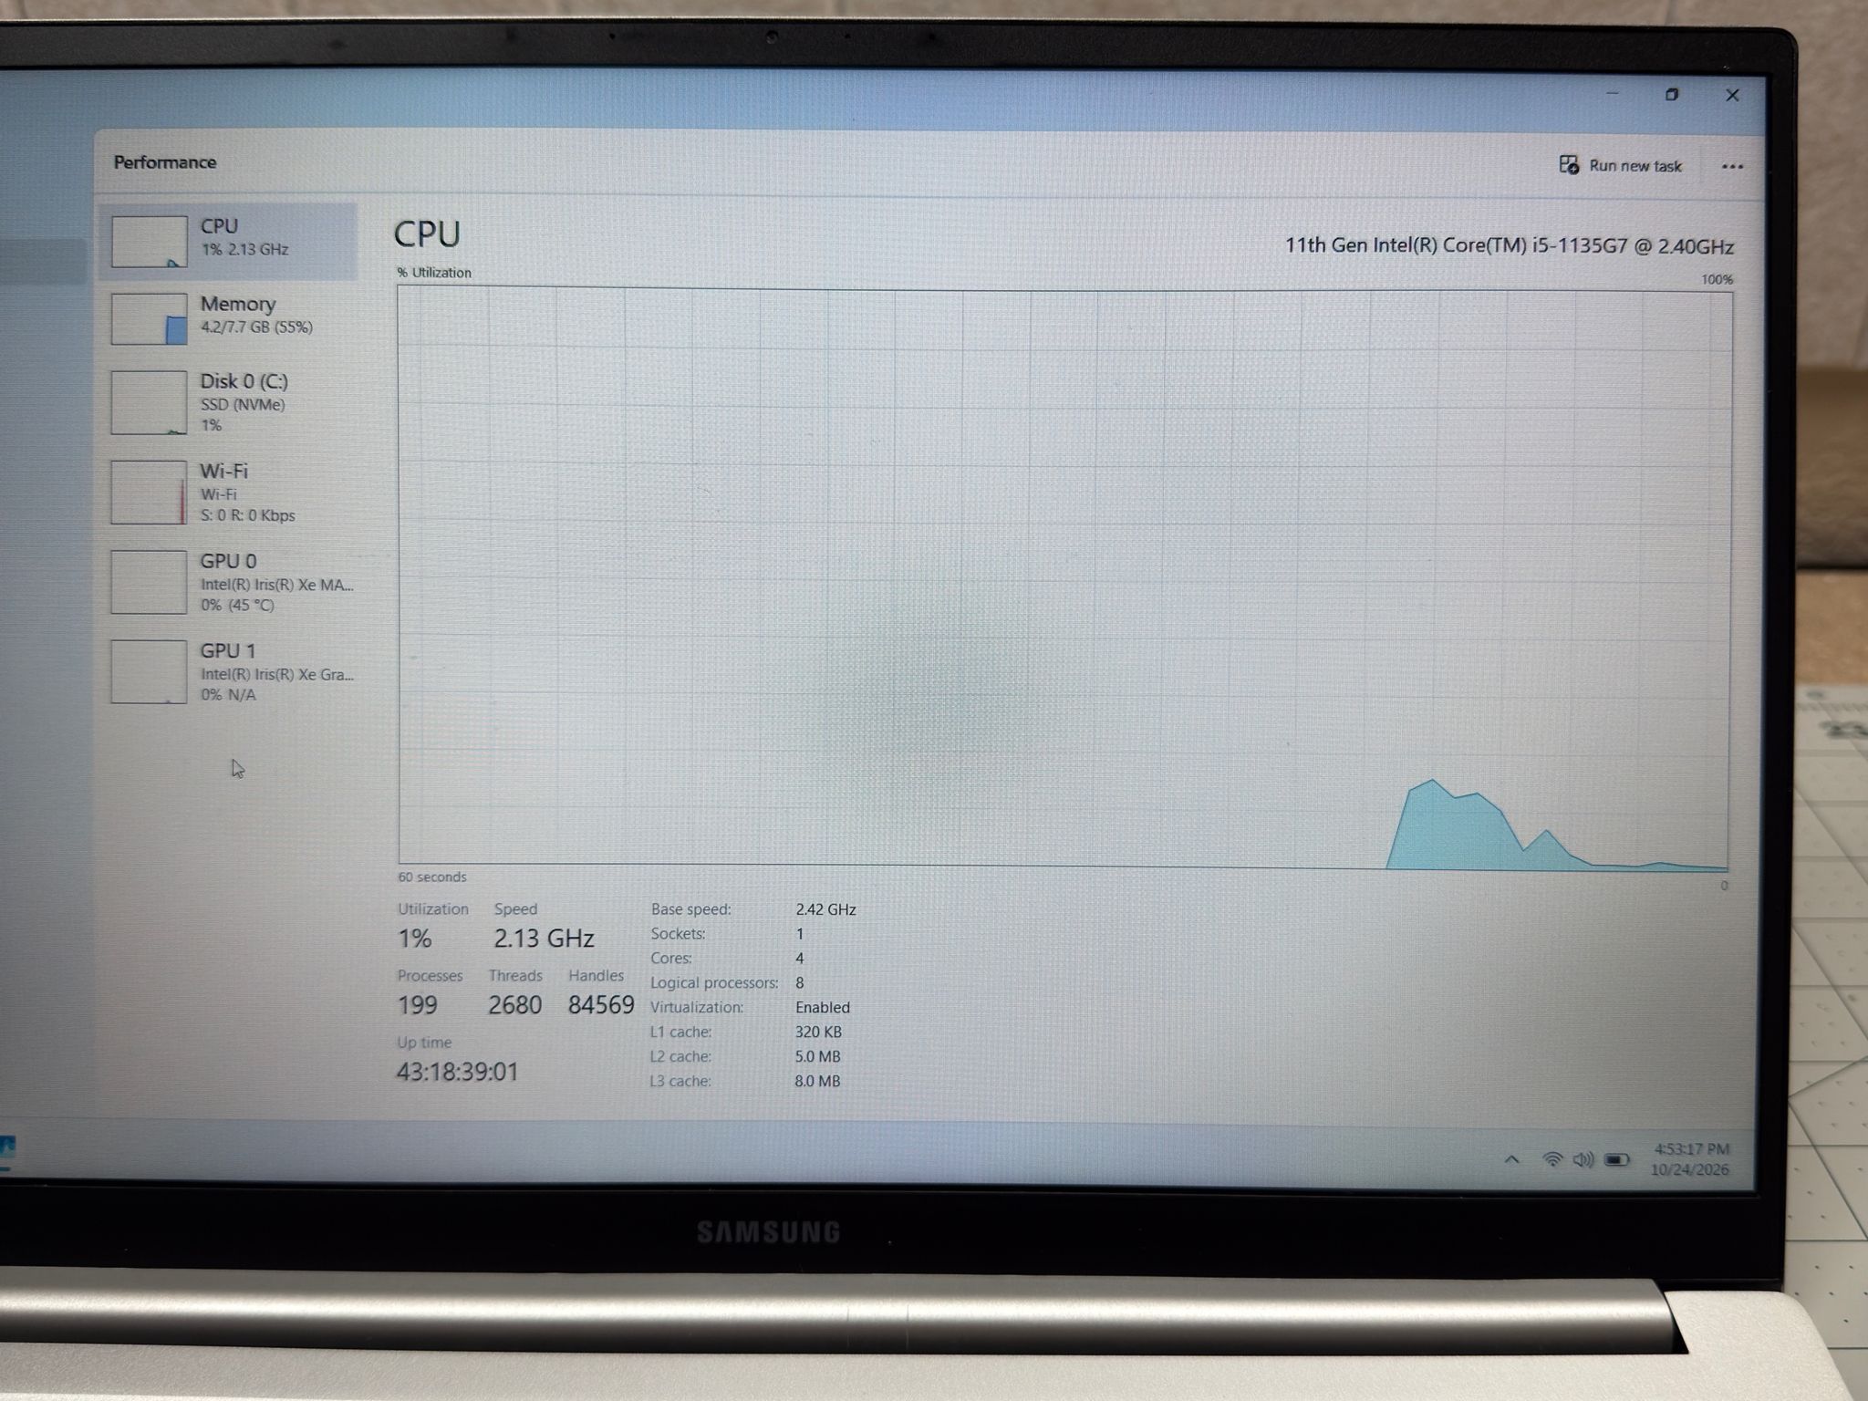This screenshot has width=1868, height=1401.
Task: Click the L1 cache 320 KB value
Action: 818,1032
